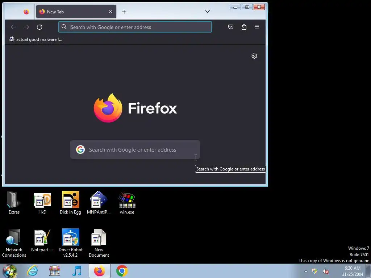Viewport: 371px width, 278px height.
Task: Open the Firefox application hamburger menu
Action: pos(257,27)
